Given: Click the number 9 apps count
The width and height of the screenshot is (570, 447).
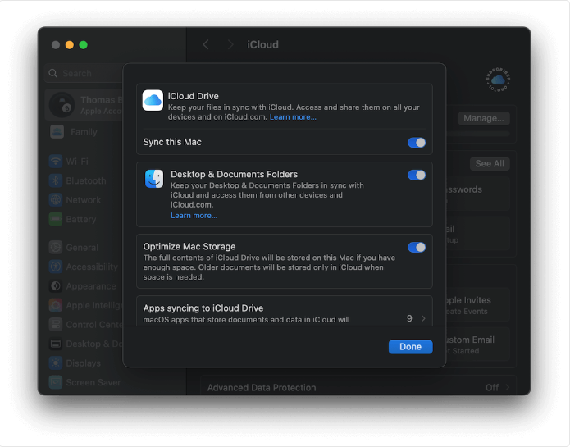Looking at the screenshot, I should click(409, 319).
